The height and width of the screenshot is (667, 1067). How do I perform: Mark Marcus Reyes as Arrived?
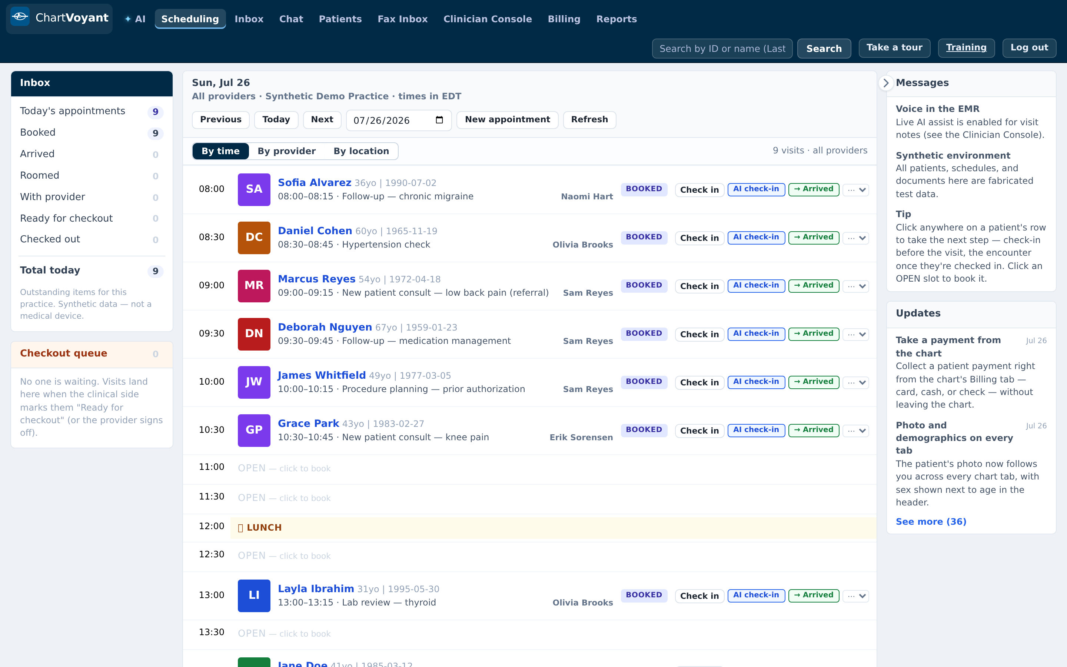(x=814, y=285)
